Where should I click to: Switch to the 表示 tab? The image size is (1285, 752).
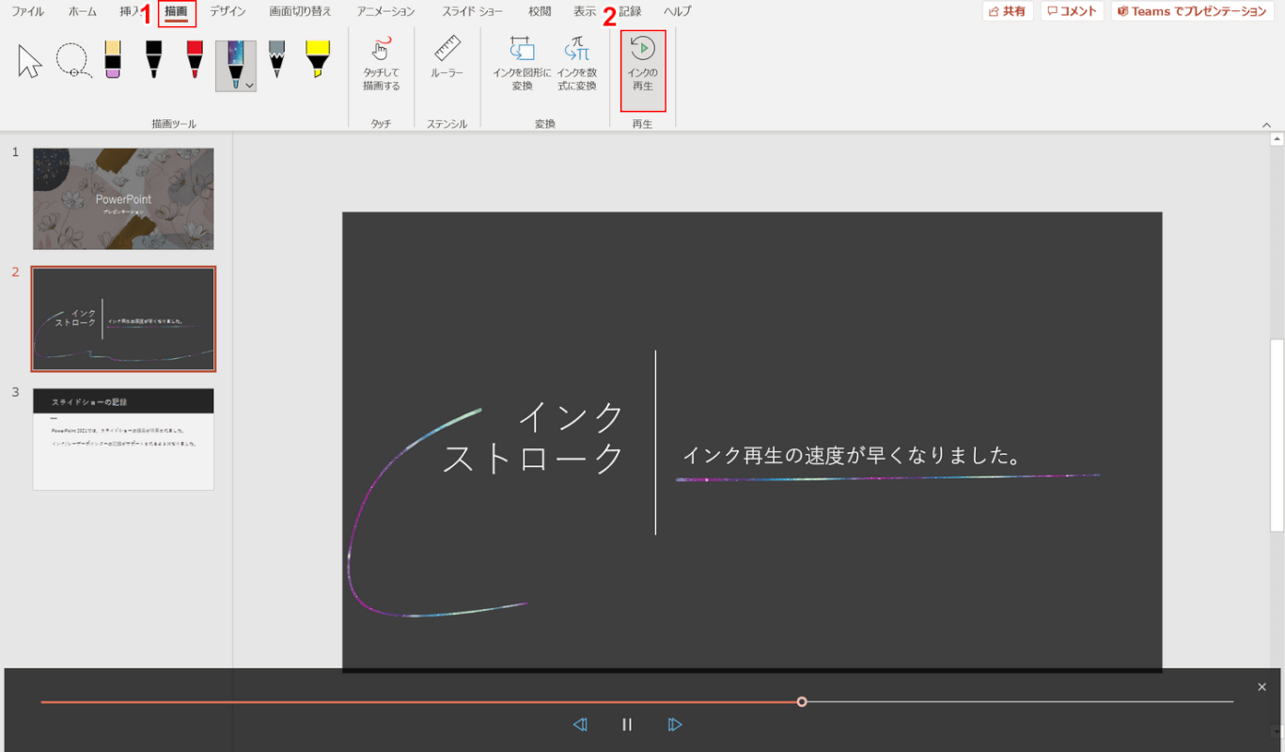pos(585,11)
